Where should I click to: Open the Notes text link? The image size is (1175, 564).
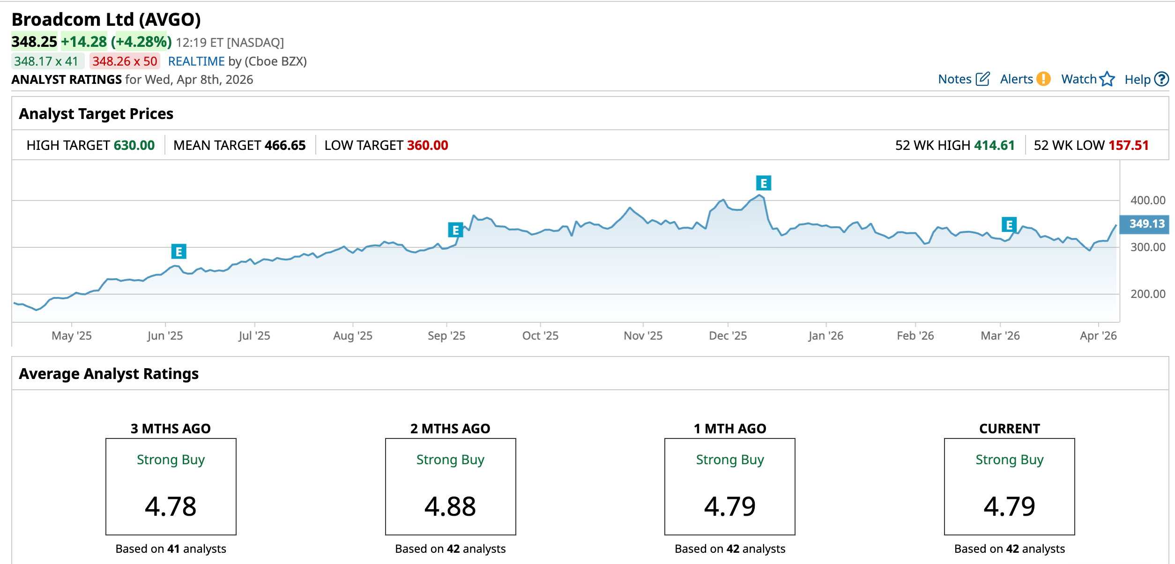pyautogui.click(x=954, y=79)
